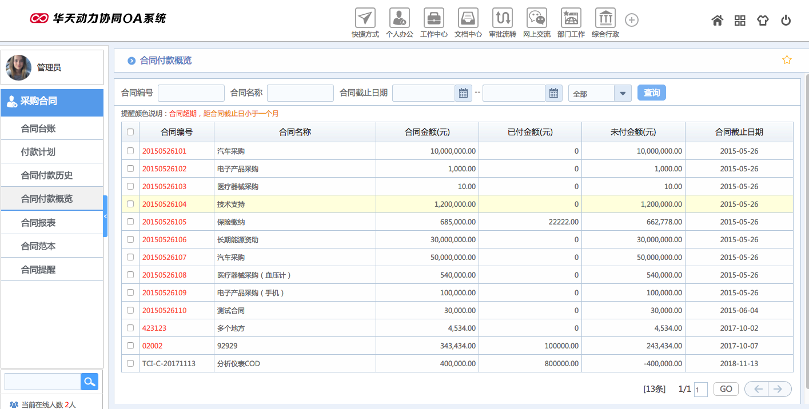809x409 pixels.
Task: Expand the 全部 status dropdown
Action: [x=623, y=93]
